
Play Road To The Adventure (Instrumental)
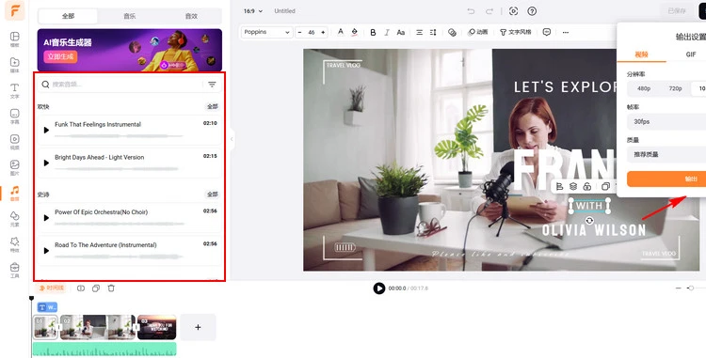[x=46, y=250]
